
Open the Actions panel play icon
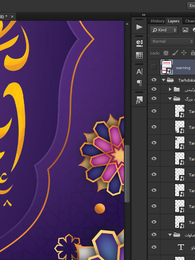tap(139, 27)
